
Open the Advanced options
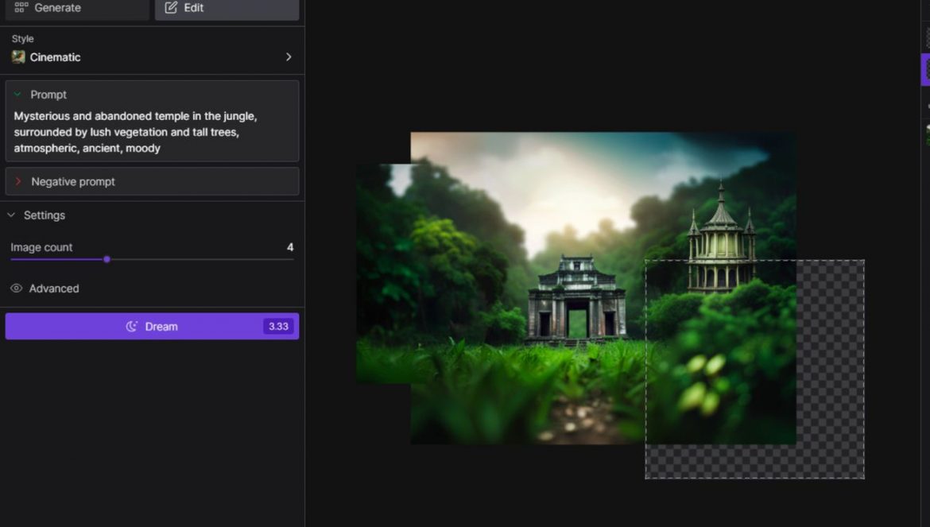(54, 289)
